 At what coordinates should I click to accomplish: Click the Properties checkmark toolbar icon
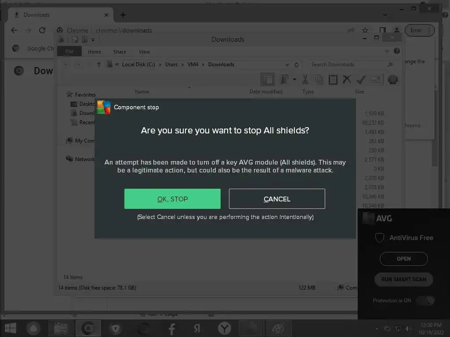pos(361,79)
